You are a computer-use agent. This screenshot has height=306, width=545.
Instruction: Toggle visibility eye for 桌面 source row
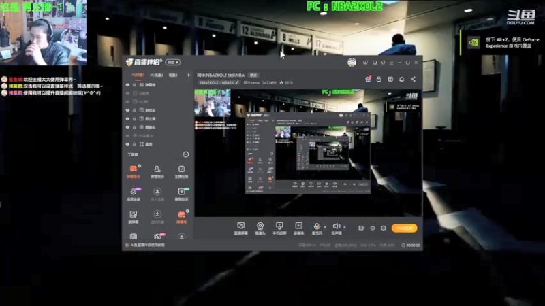tap(127, 144)
